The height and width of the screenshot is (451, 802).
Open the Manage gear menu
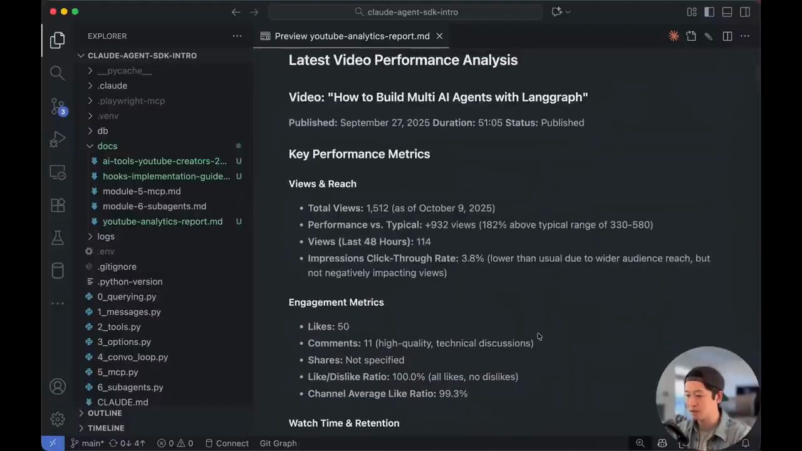(57, 419)
